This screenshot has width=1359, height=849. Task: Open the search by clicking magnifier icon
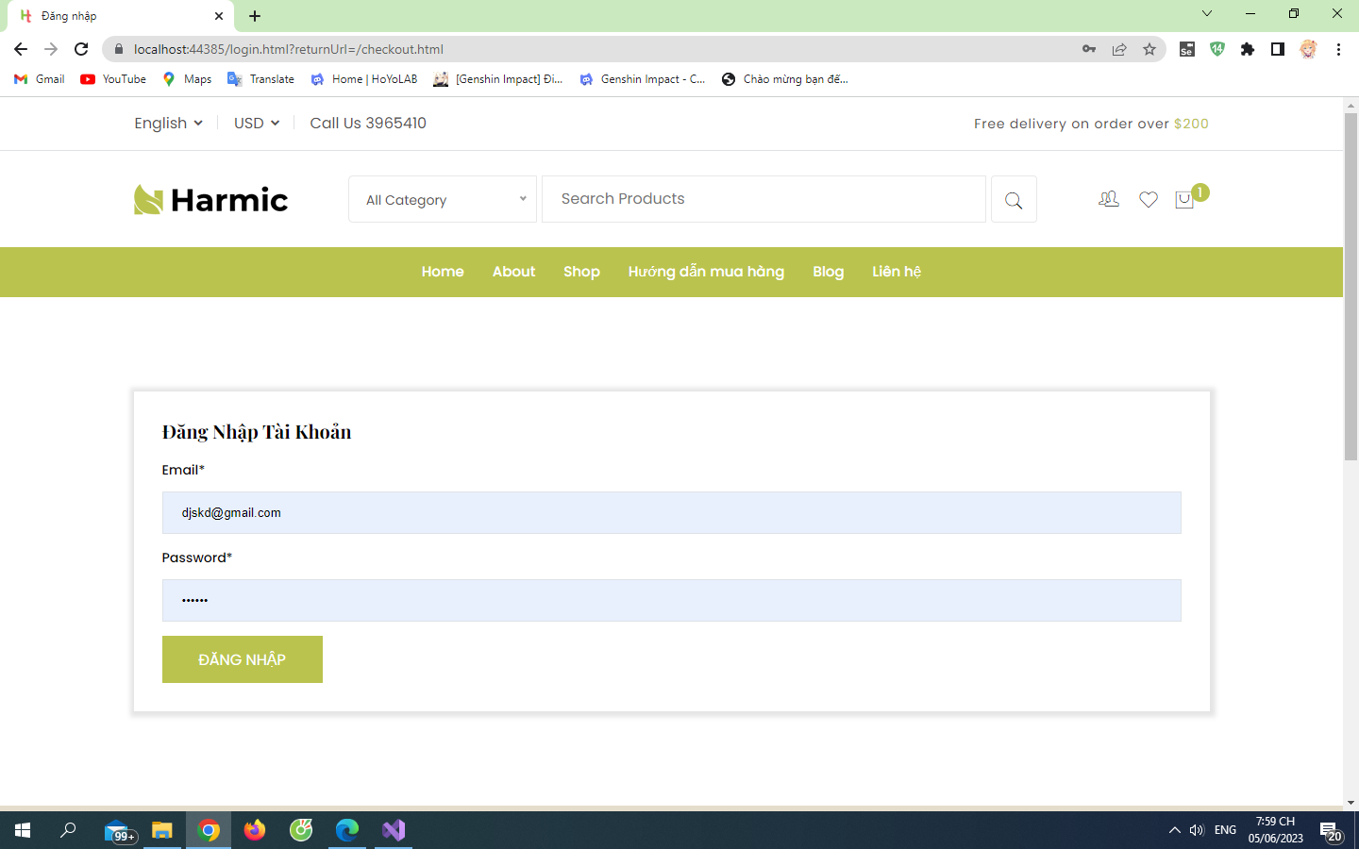pos(1014,199)
